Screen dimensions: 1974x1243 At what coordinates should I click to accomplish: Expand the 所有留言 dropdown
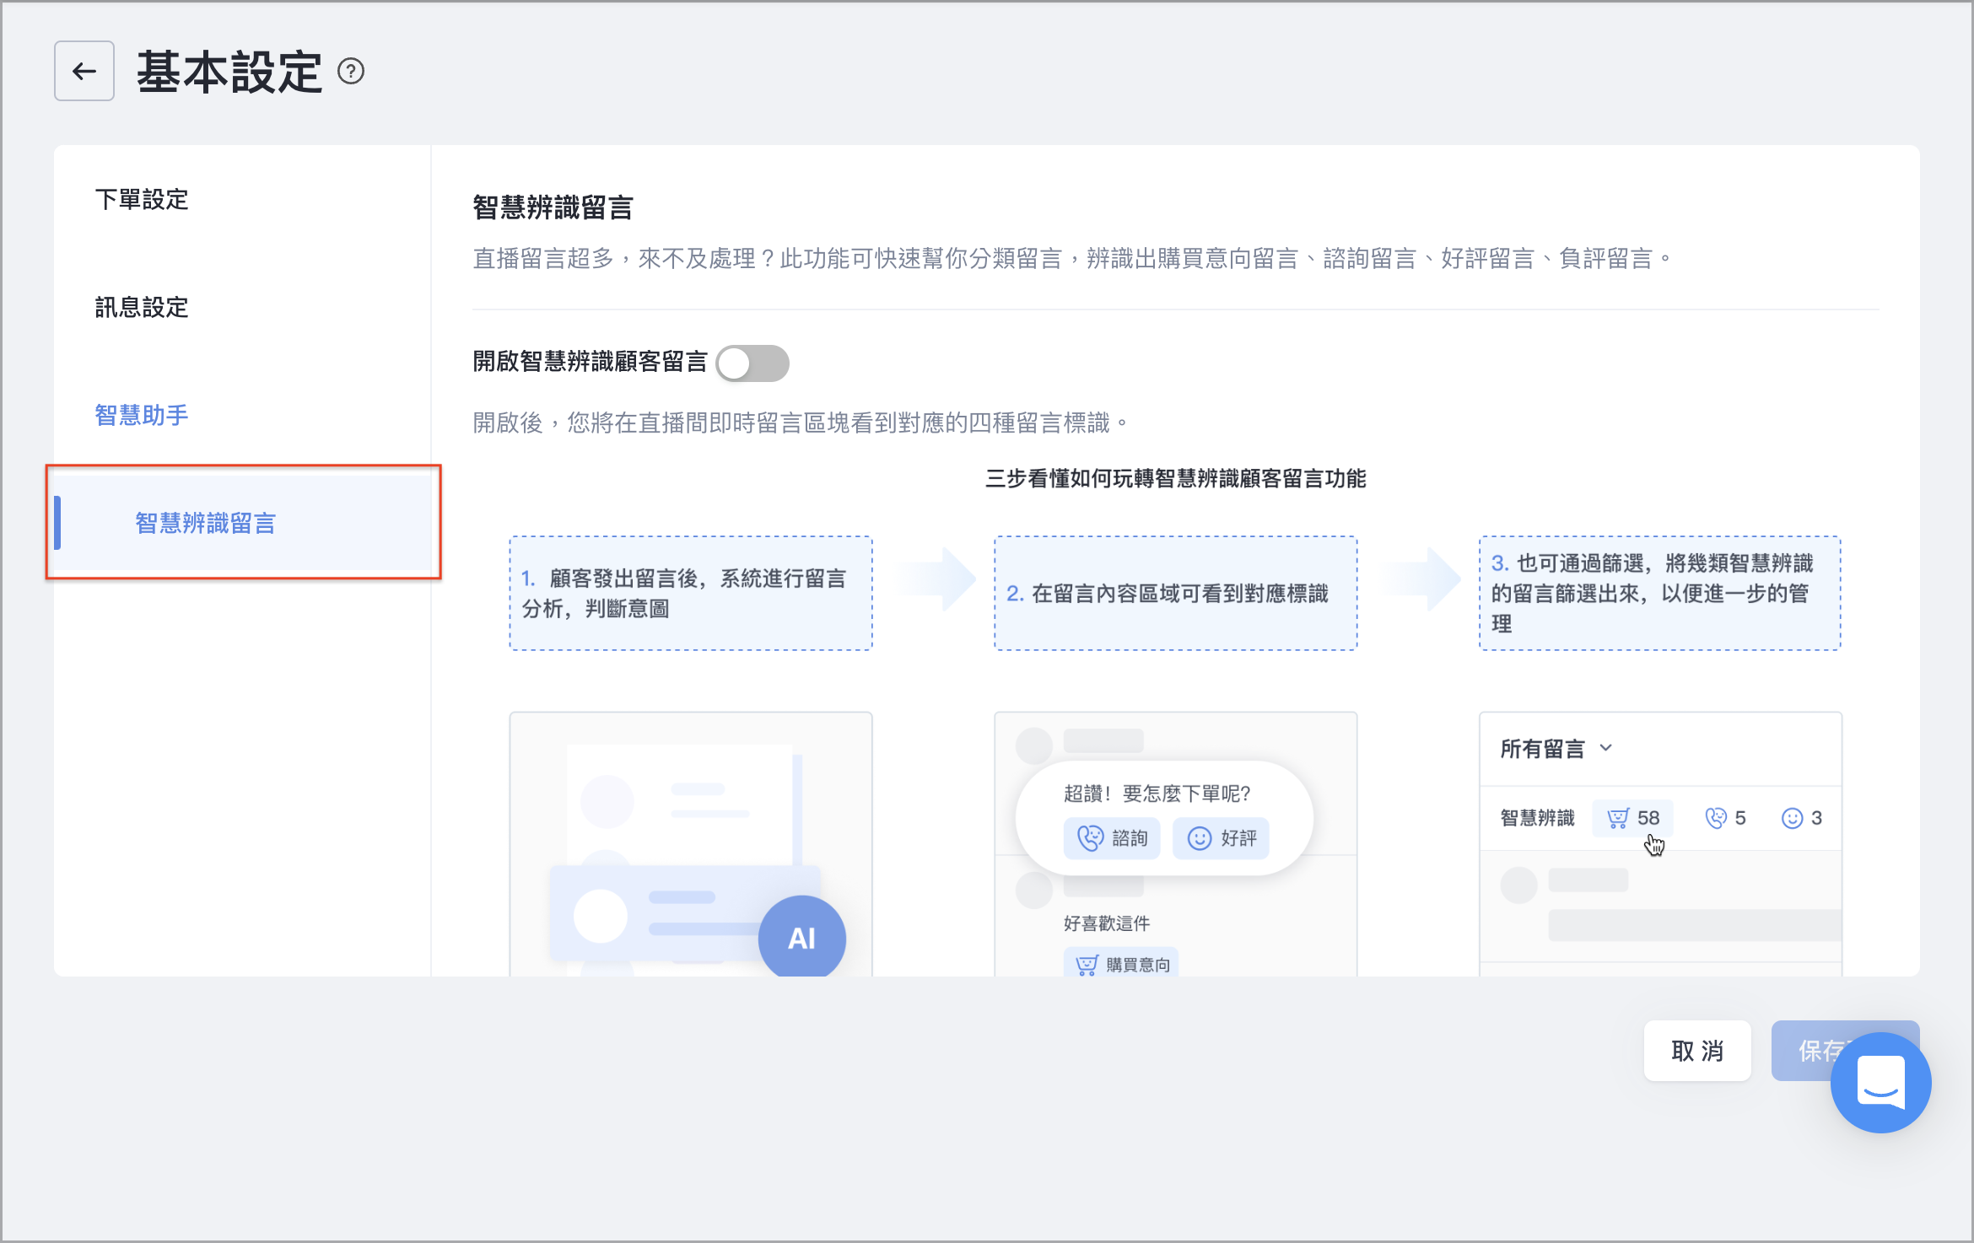1556,749
